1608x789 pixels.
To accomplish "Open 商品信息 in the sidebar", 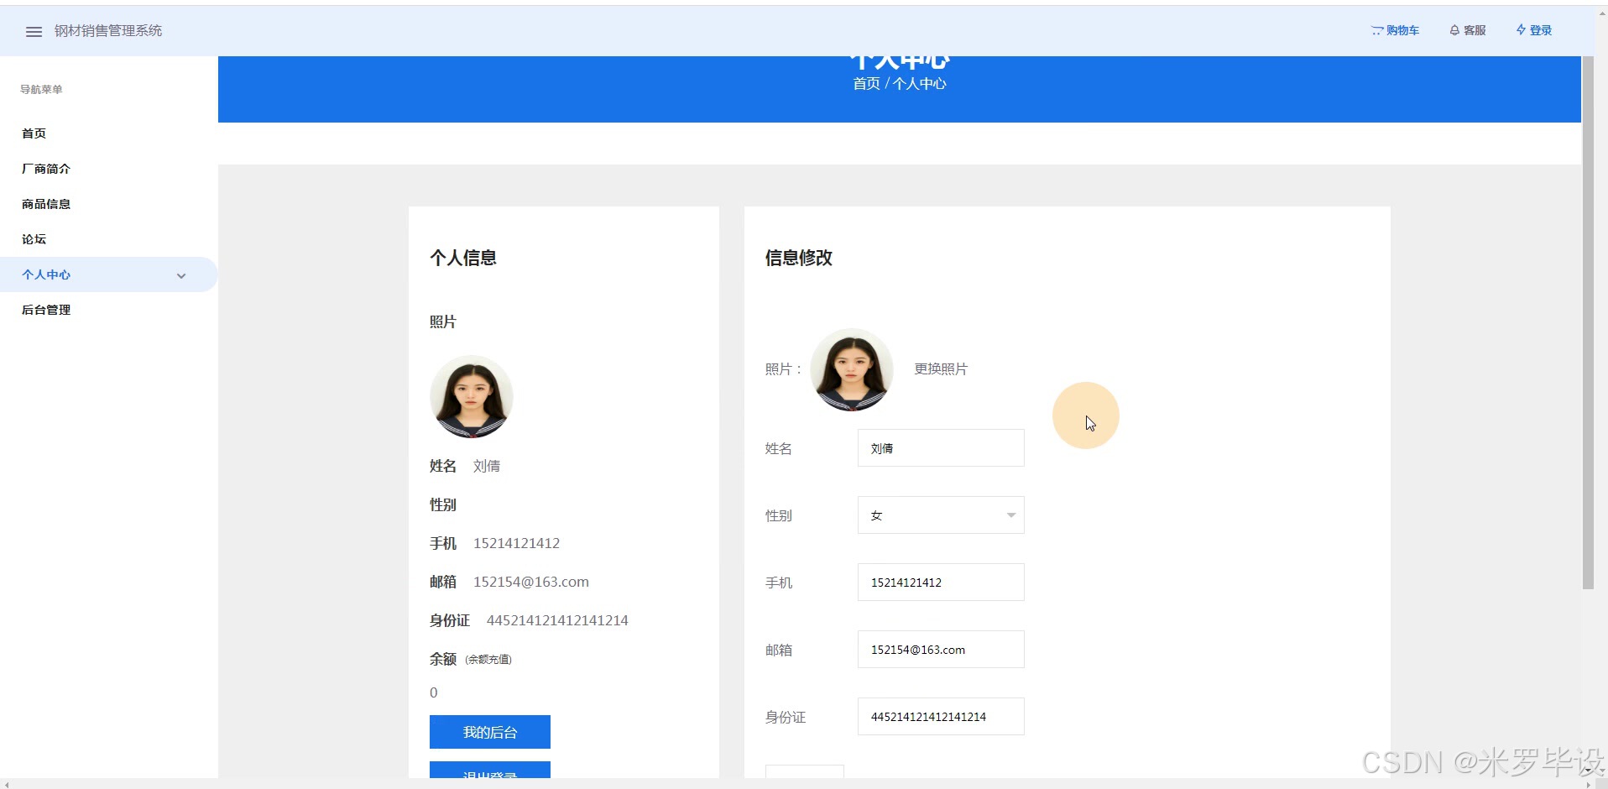I will tap(45, 204).
